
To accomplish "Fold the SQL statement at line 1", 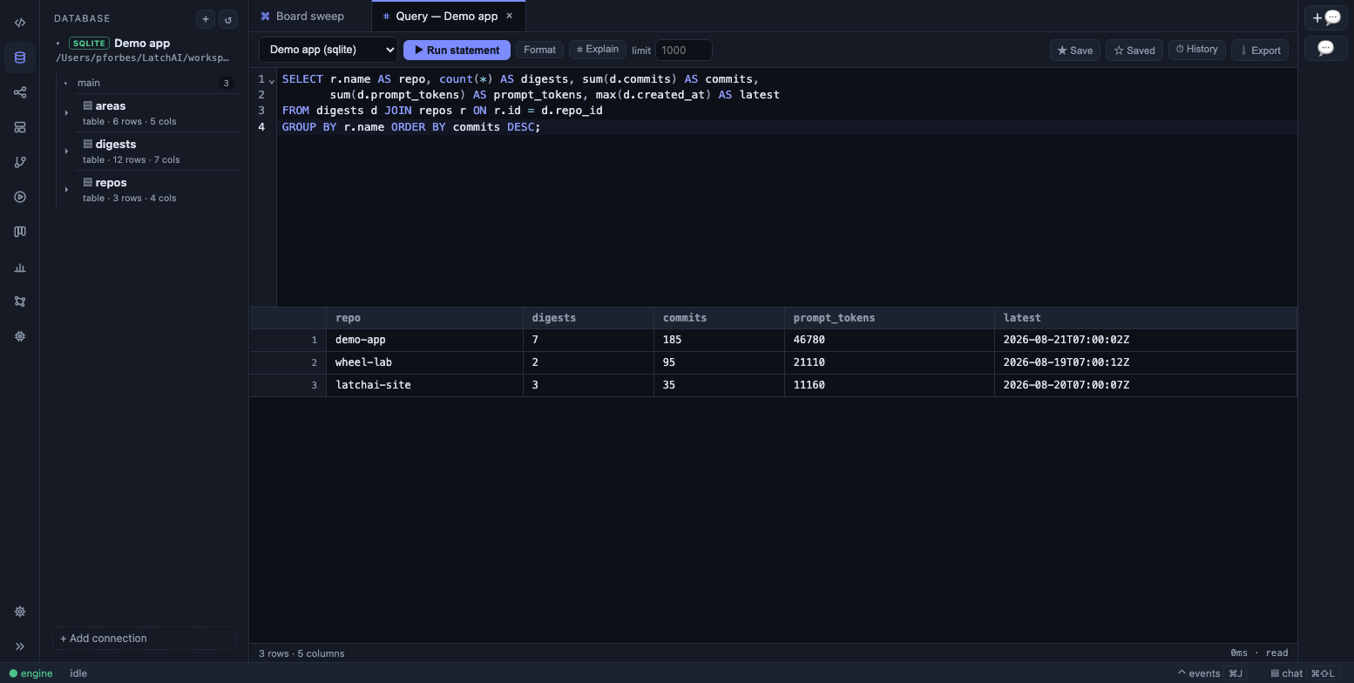I will click(x=272, y=79).
